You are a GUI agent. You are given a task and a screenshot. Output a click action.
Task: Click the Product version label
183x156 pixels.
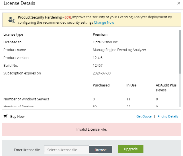click(x=16, y=58)
